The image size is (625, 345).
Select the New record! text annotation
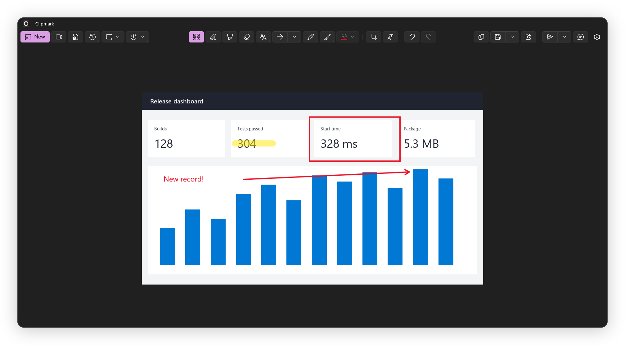(184, 179)
